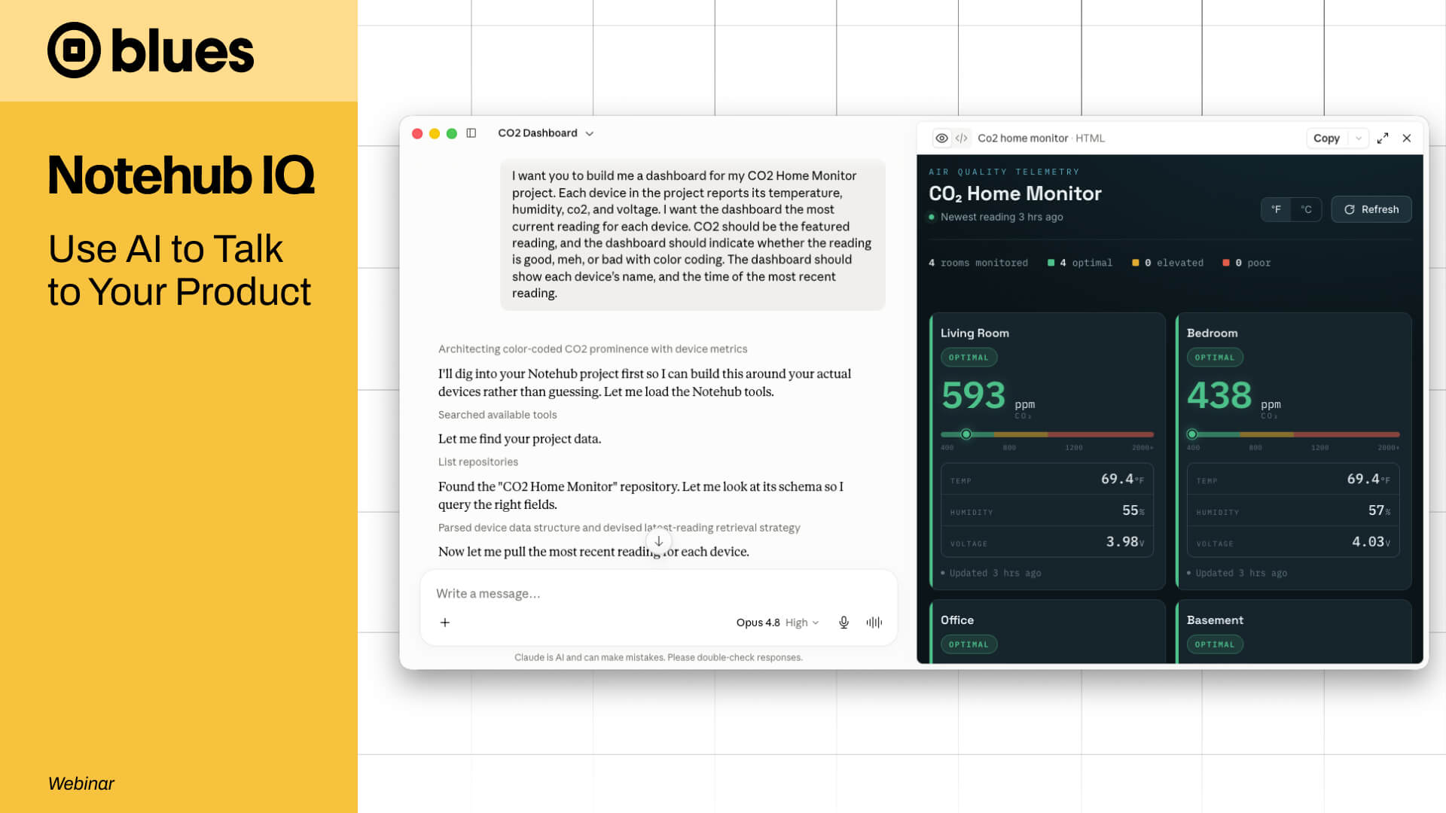
Task: Focus the Write a message field
Action: (x=658, y=593)
